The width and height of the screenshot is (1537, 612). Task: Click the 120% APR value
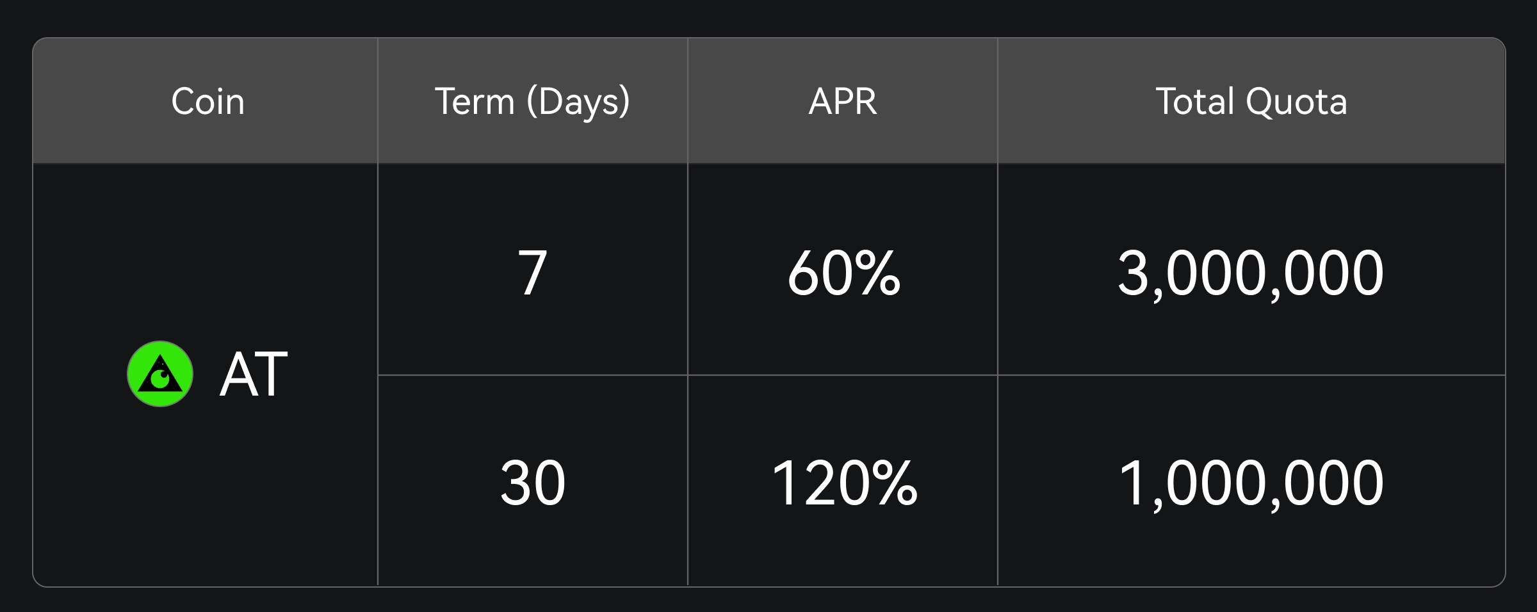[x=844, y=483]
